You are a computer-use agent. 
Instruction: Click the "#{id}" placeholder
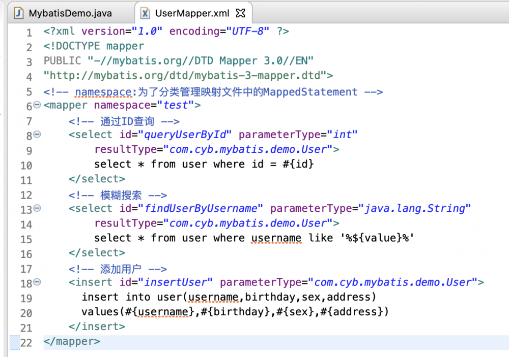[x=298, y=164]
